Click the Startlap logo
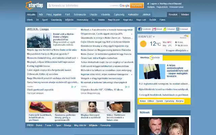Image resolution: width=216 pixels, height=135 pixels. pyautogui.click(x=34, y=5)
